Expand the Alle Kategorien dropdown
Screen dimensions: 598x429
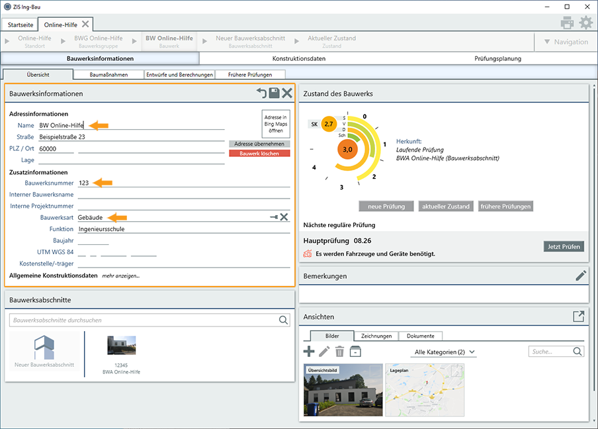pos(445,352)
